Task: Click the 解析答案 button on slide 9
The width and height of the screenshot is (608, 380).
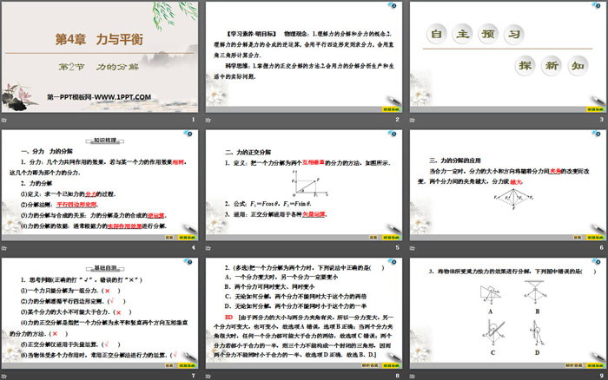Action: [x=574, y=365]
